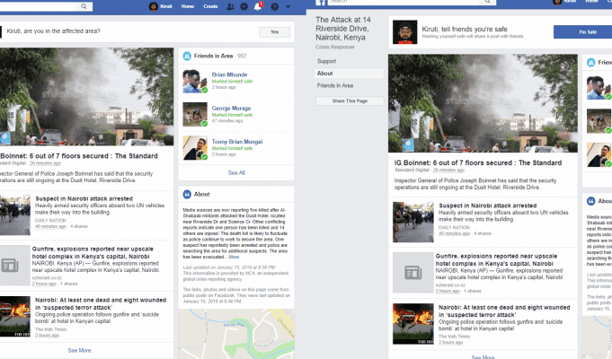This screenshot has width=612, height=359.
Task: Open main smoke photo in right window
Action: tap(483, 103)
